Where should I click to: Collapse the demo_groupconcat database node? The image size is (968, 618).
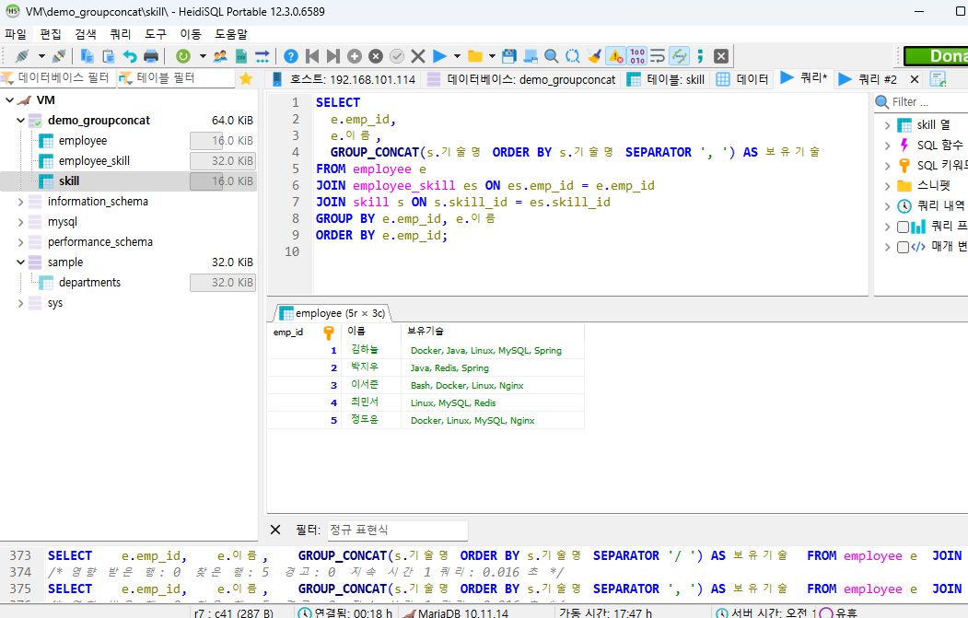(x=20, y=121)
